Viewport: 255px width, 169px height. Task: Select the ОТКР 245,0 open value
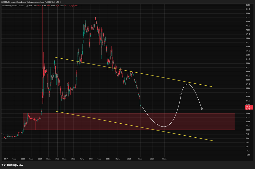pyautogui.click(x=37, y=6)
